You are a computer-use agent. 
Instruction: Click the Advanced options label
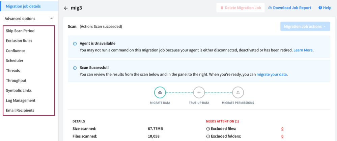point(20,19)
